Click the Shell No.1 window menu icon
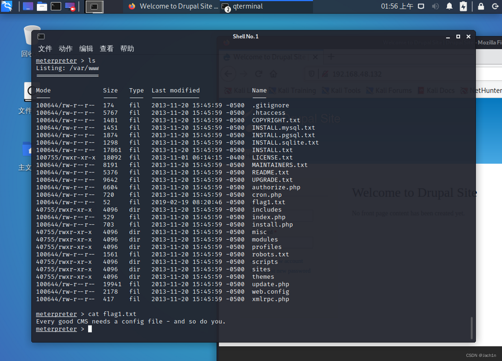 point(41,37)
